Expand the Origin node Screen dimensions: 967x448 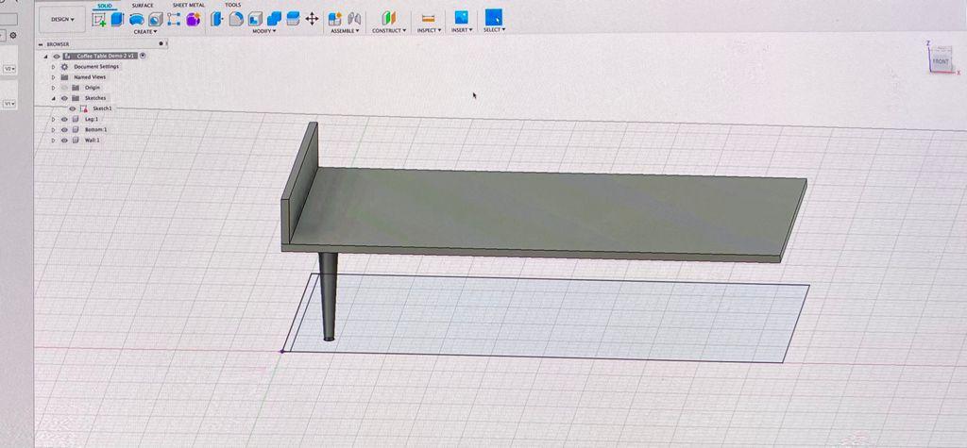tap(53, 88)
